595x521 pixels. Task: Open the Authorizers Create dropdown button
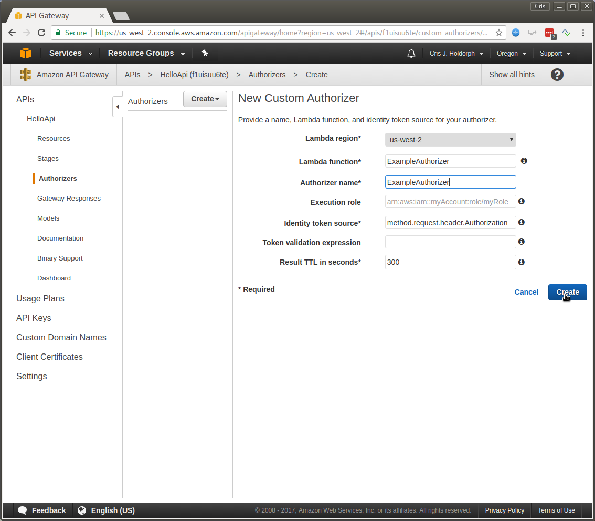(x=205, y=99)
